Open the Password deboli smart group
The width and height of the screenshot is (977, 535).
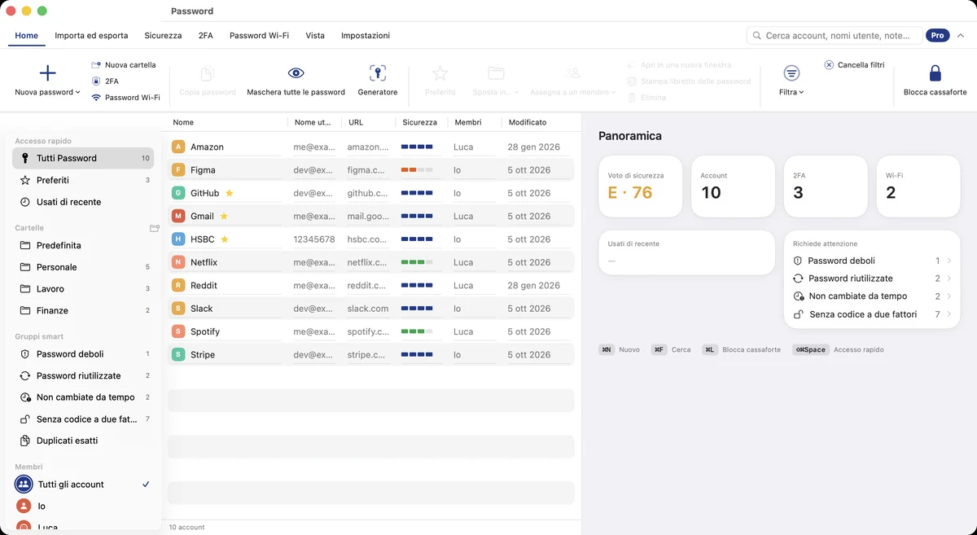[x=83, y=354]
